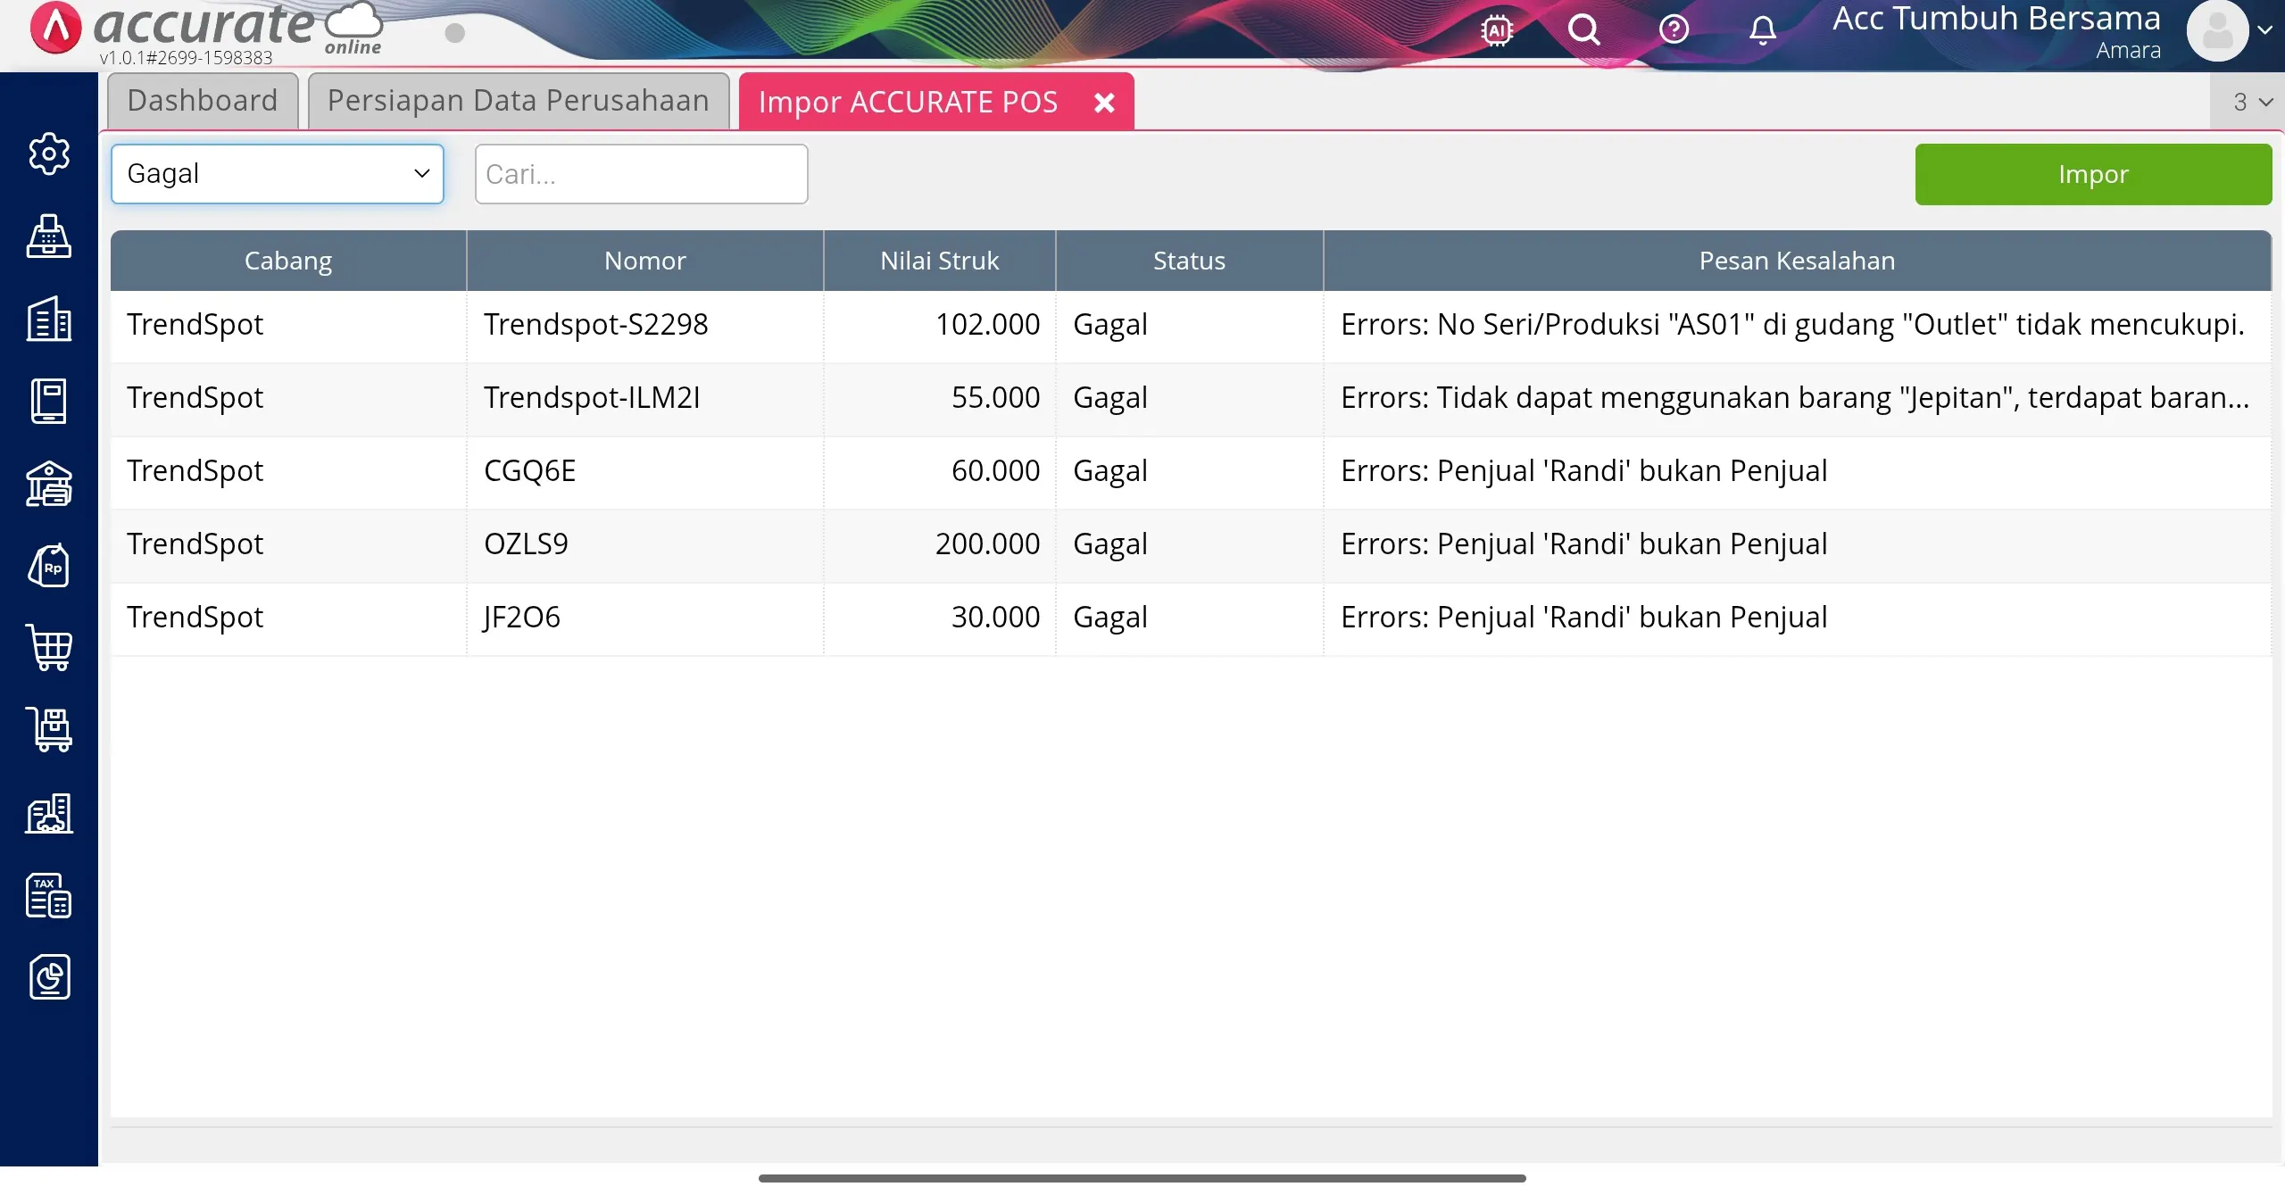The image size is (2285, 1195).
Task: Sort by the Nilai Struk column header
Action: coord(939,261)
